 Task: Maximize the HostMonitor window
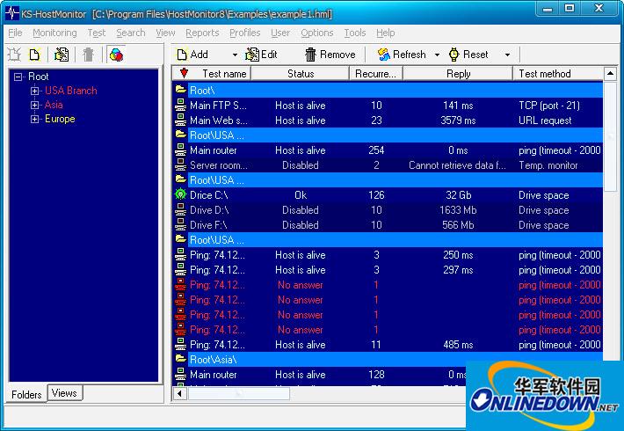click(570, 8)
